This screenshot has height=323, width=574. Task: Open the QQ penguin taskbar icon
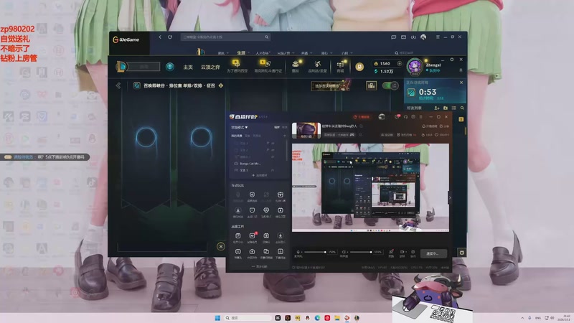tap(308, 318)
